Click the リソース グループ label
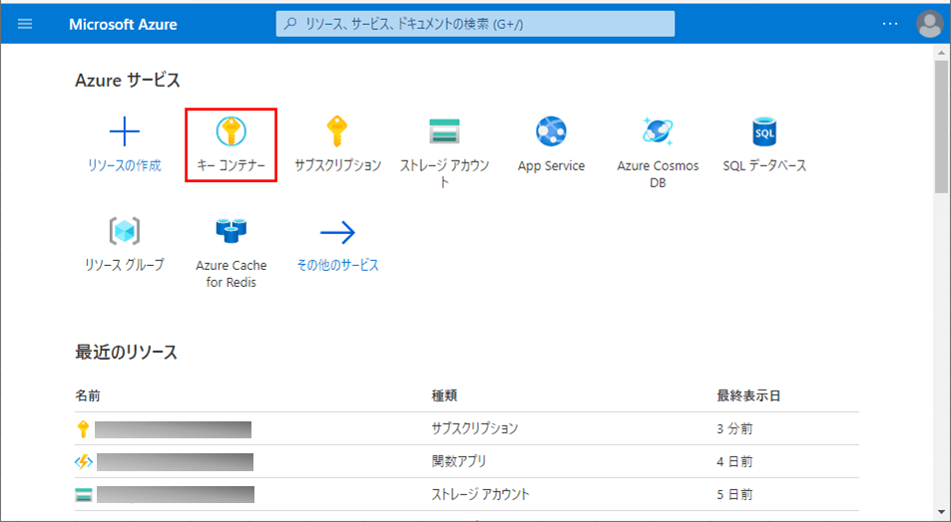The height and width of the screenshot is (522, 951). (x=125, y=265)
